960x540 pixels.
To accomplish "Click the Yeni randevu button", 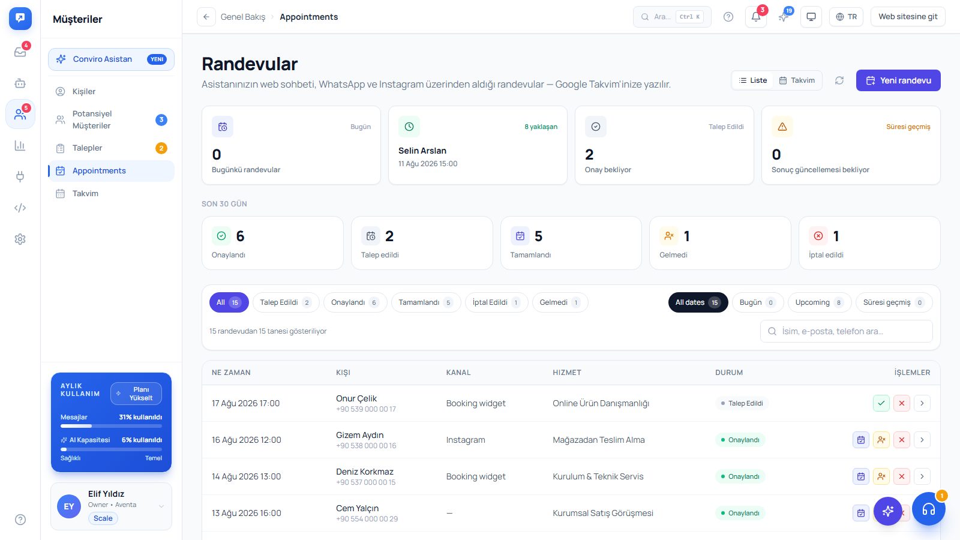I will 898,80.
